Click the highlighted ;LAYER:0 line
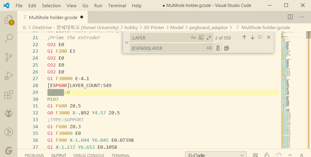 [x=163, y=92]
